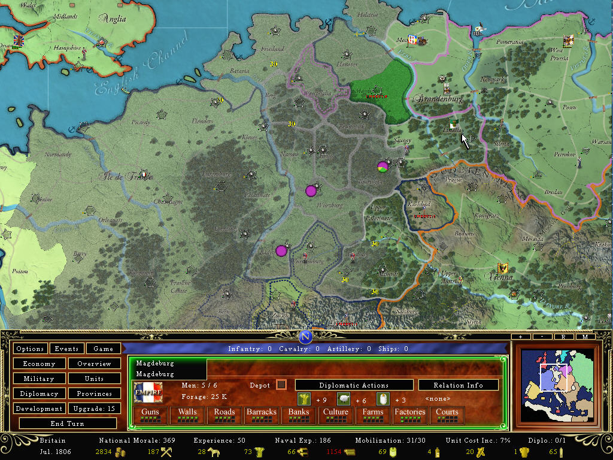Click the minimap of Europe
The image size is (613, 460).
[x=557, y=386]
